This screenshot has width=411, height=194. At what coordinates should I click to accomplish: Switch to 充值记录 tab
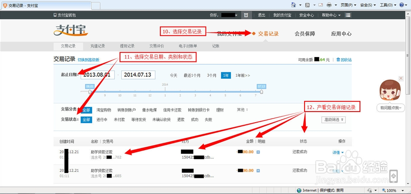point(98,46)
